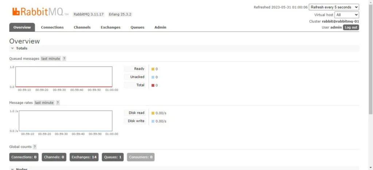Click the Connections: 0 count button
This screenshot has height=170, width=373.
(x=24, y=157)
